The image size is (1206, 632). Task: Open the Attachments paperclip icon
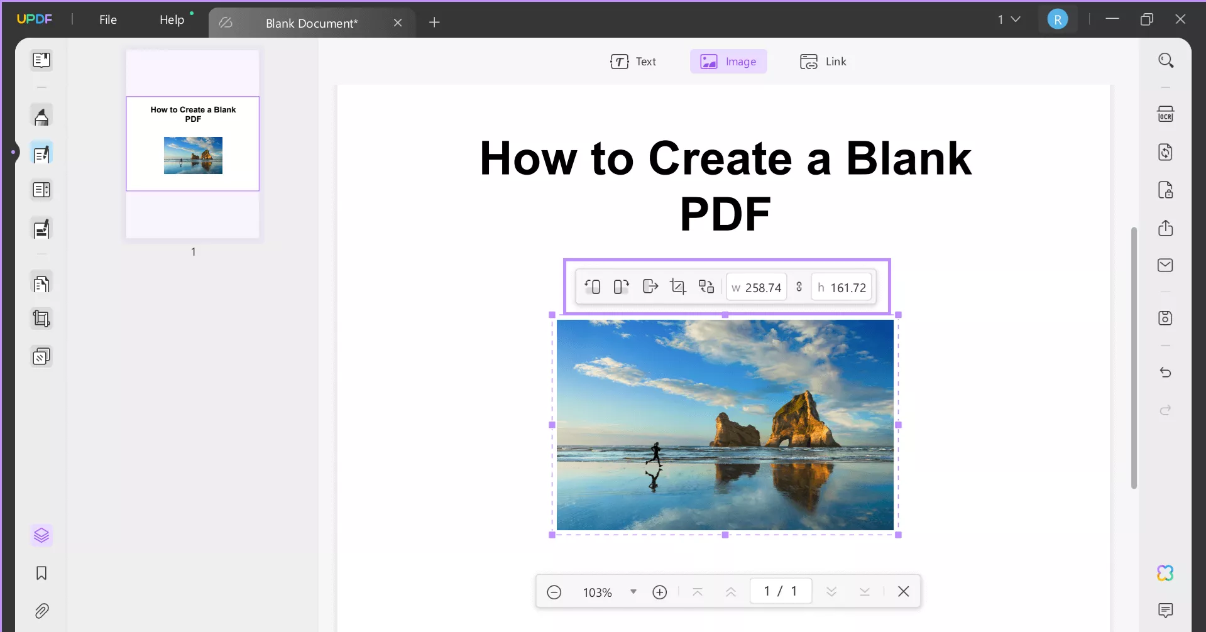[41, 611]
